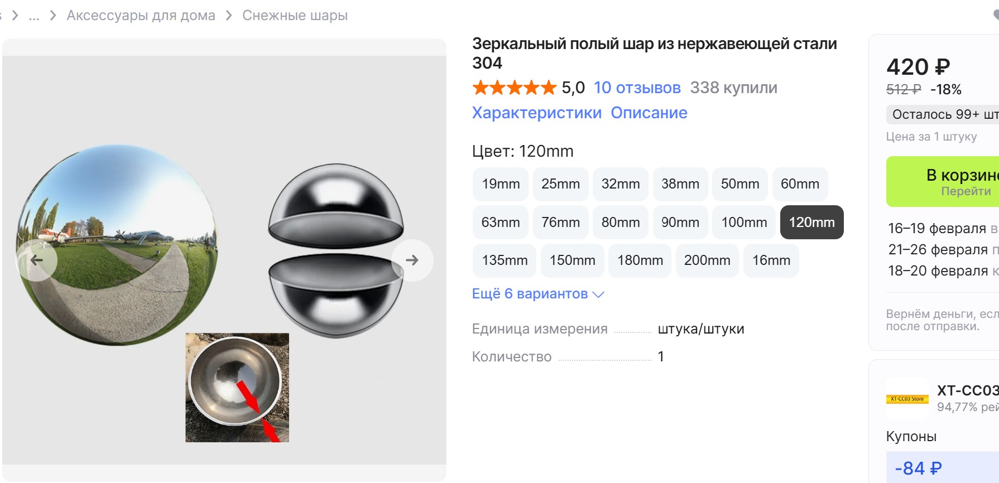Click the next image arrow in gallery
Screen dimensions: 999x483
[x=412, y=260]
